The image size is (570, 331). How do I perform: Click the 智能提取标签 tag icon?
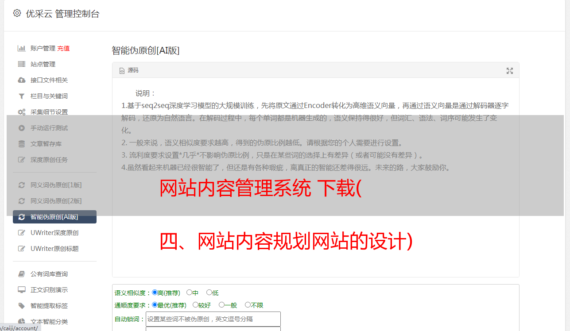[x=21, y=306]
